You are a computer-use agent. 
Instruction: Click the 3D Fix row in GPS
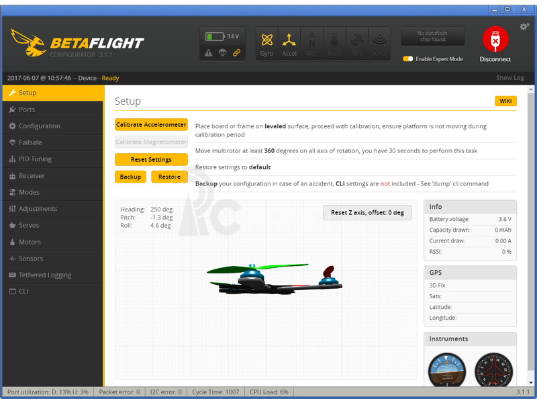(x=471, y=285)
